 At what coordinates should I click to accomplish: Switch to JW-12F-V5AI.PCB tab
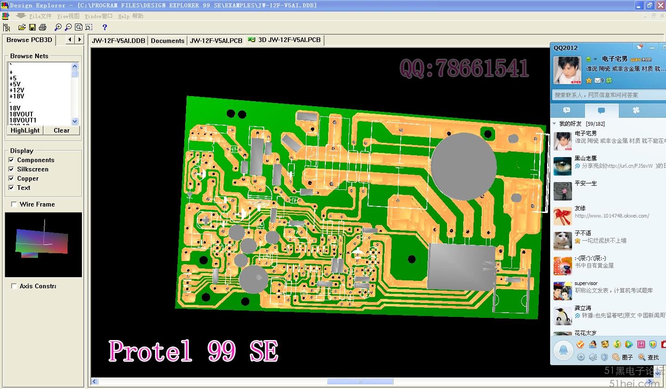point(216,41)
